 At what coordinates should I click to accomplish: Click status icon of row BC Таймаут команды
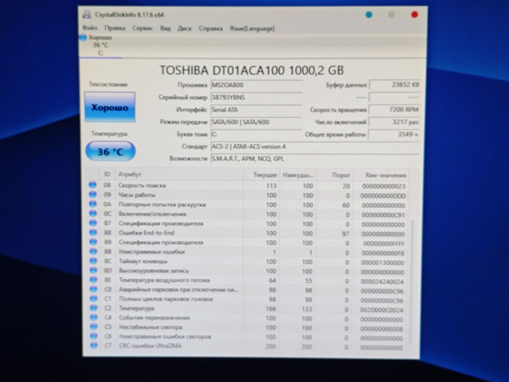93,261
